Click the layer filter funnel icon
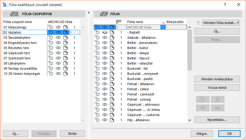 [198, 23]
